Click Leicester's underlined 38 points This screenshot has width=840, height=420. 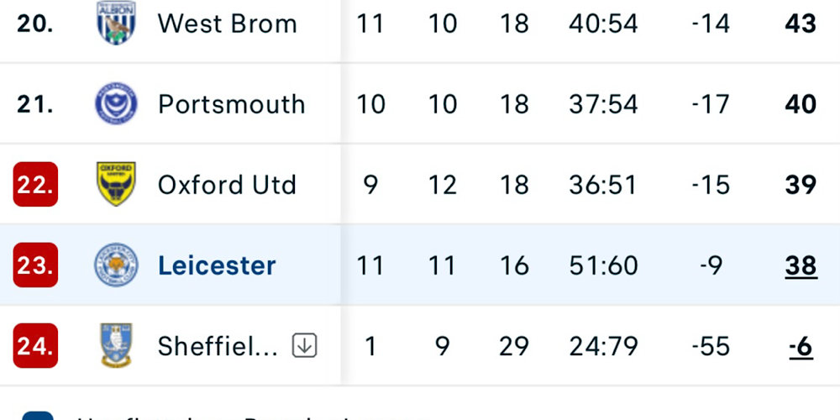pyautogui.click(x=801, y=265)
